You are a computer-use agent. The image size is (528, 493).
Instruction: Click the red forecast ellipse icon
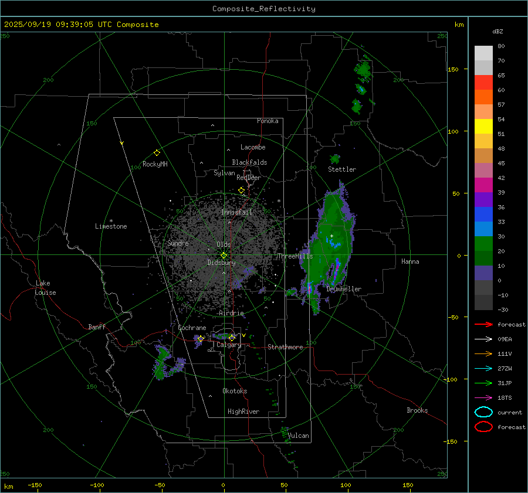tap(483, 427)
